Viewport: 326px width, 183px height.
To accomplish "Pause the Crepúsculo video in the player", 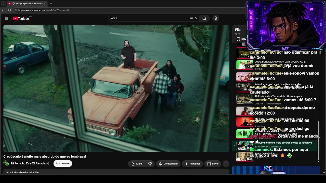I will pyautogui.click(x=116, y=88).
